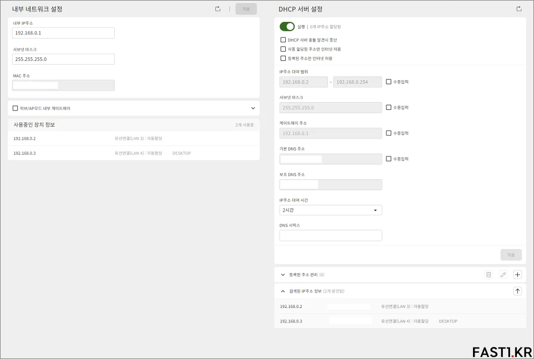Click DHCP 서브넷 마스크 field 255.255.255.0
The image size is (534, 359).
click(x=331, y=107)
